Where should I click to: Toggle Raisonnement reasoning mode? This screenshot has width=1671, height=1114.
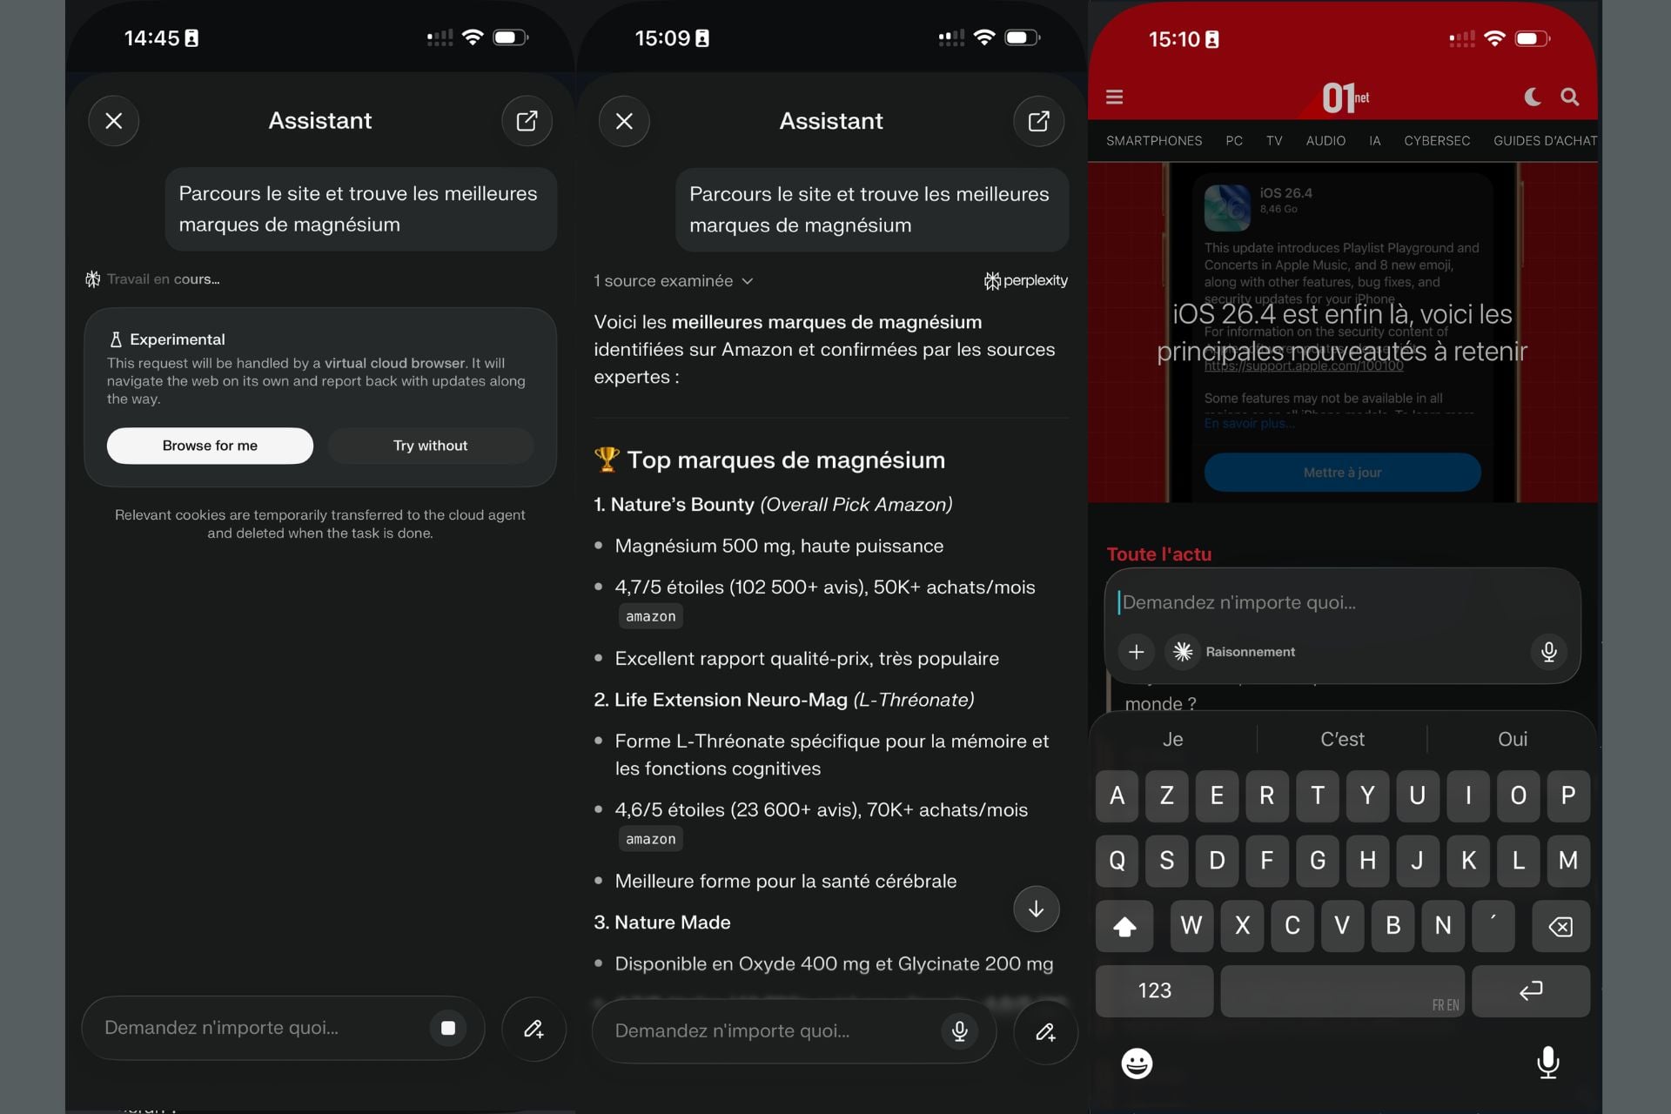(1234, 652)
